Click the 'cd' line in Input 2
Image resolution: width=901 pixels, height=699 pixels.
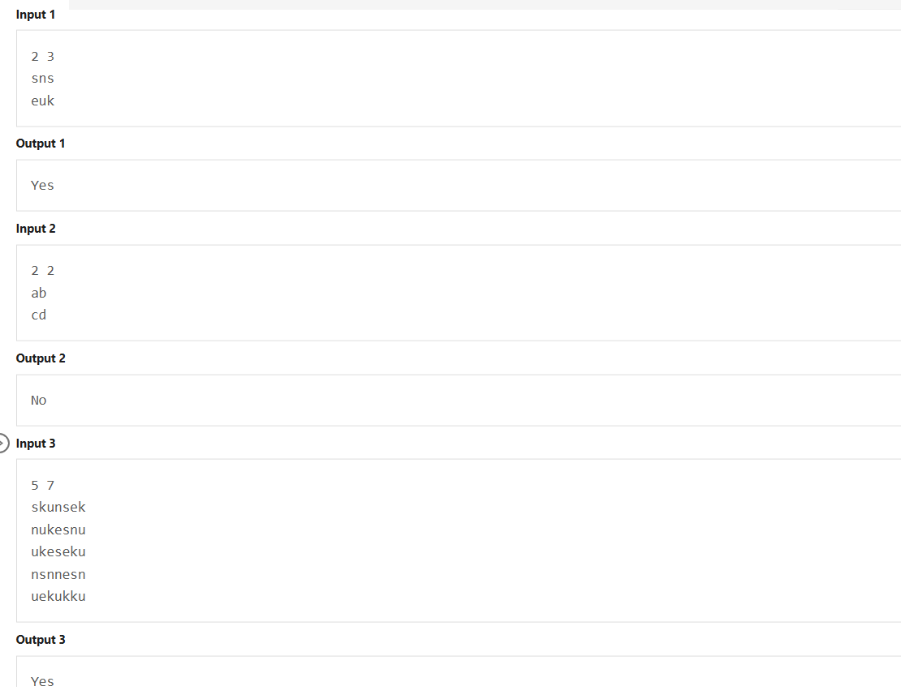tap(38, 315)
